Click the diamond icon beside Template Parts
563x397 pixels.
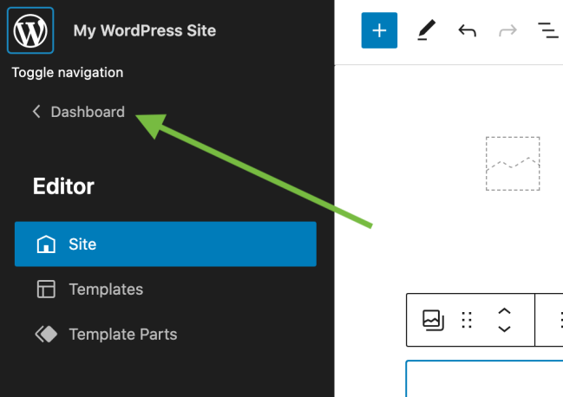tap(46, 335)
